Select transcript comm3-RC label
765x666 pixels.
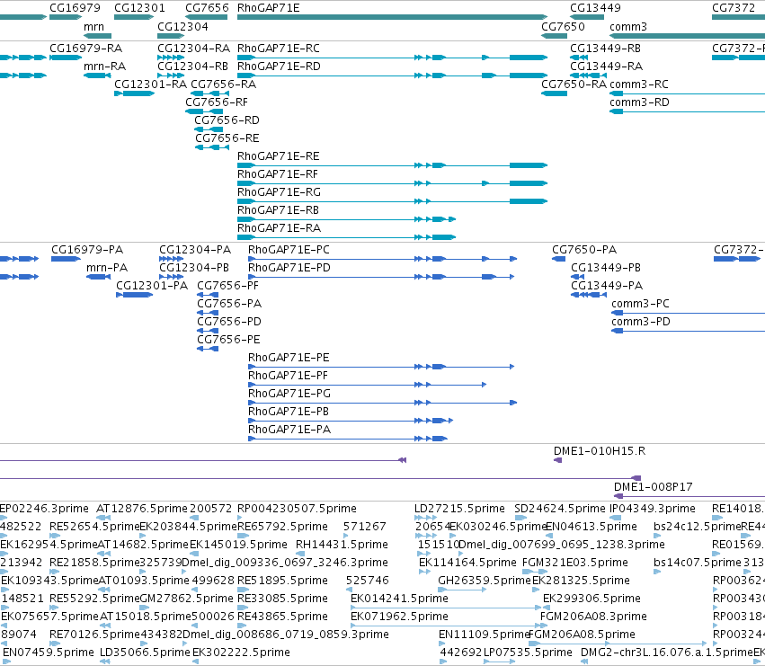[x=639, y=84]
